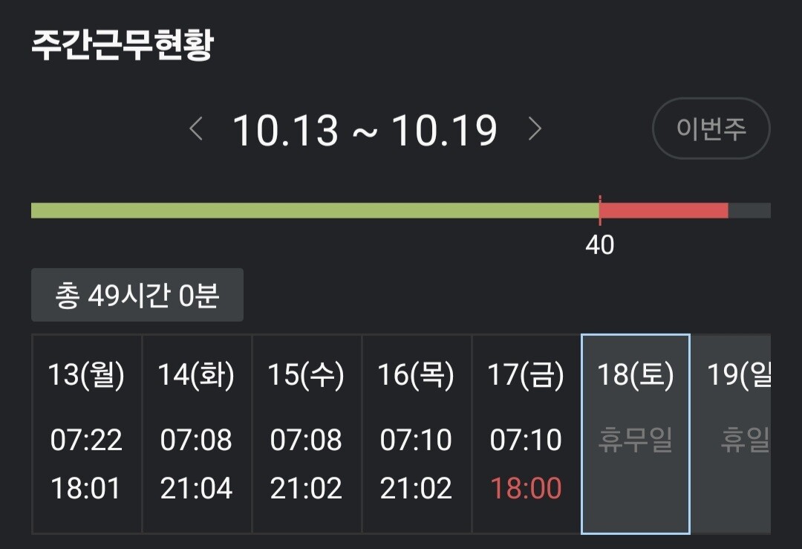The width and height of the screenshot is (802, 549).
Task: Click the green regular-hours progress bar
Action: (315, 210)
